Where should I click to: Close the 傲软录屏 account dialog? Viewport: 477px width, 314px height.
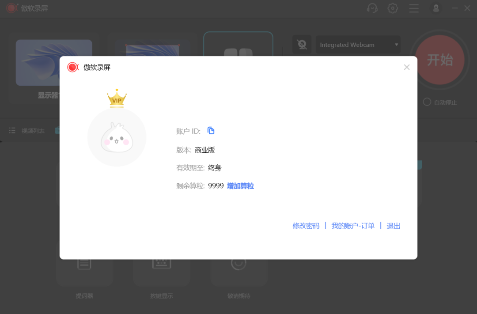tap(406, 67)
